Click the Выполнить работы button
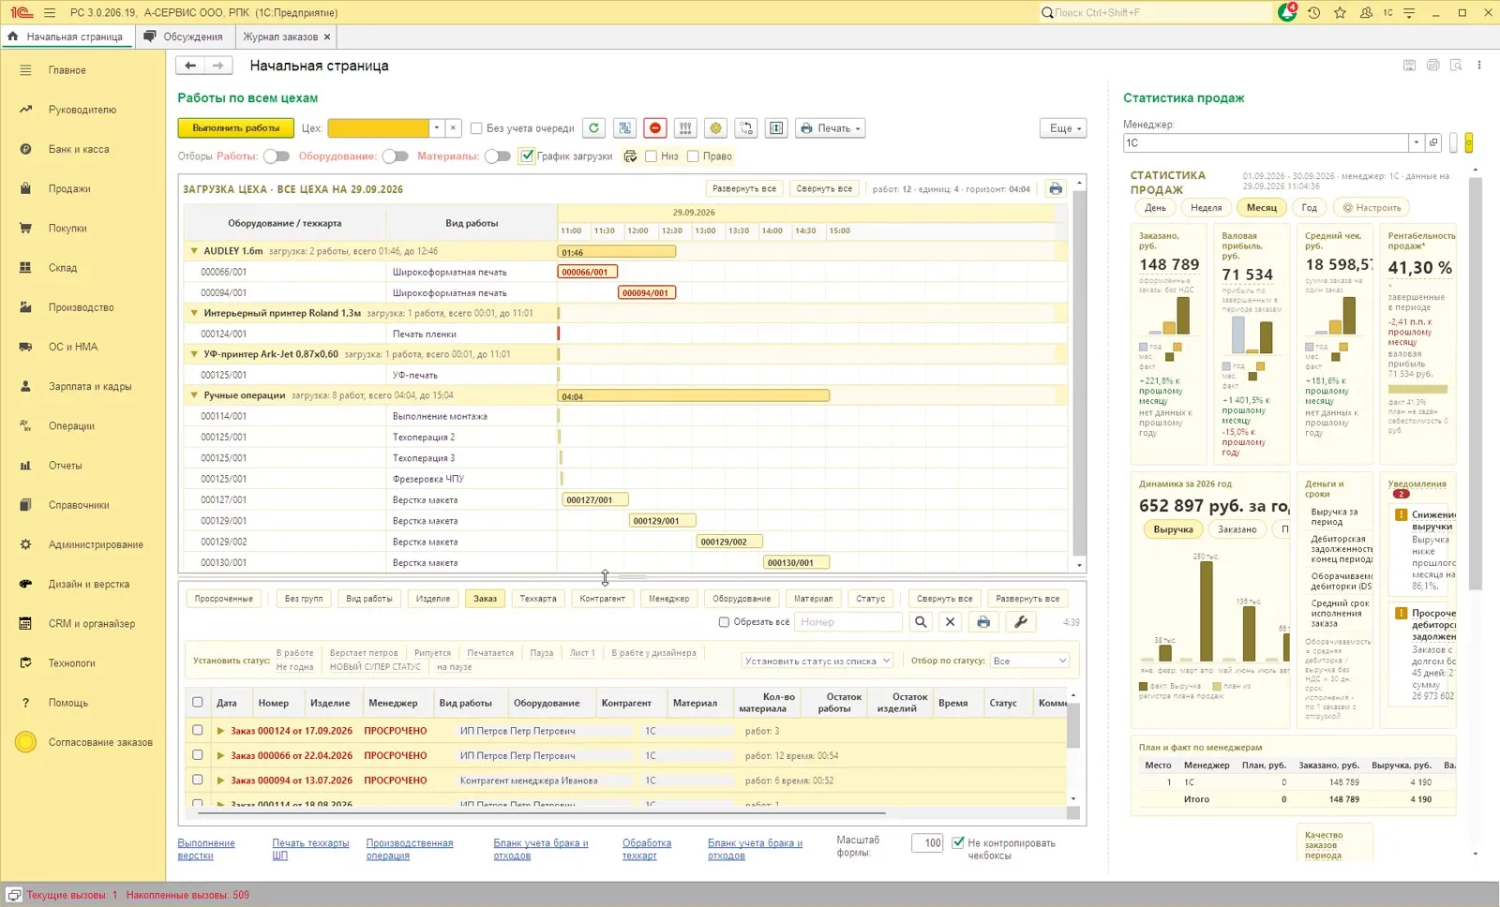The width and height of the screenshot is (1500, 907). pos(236,128)
